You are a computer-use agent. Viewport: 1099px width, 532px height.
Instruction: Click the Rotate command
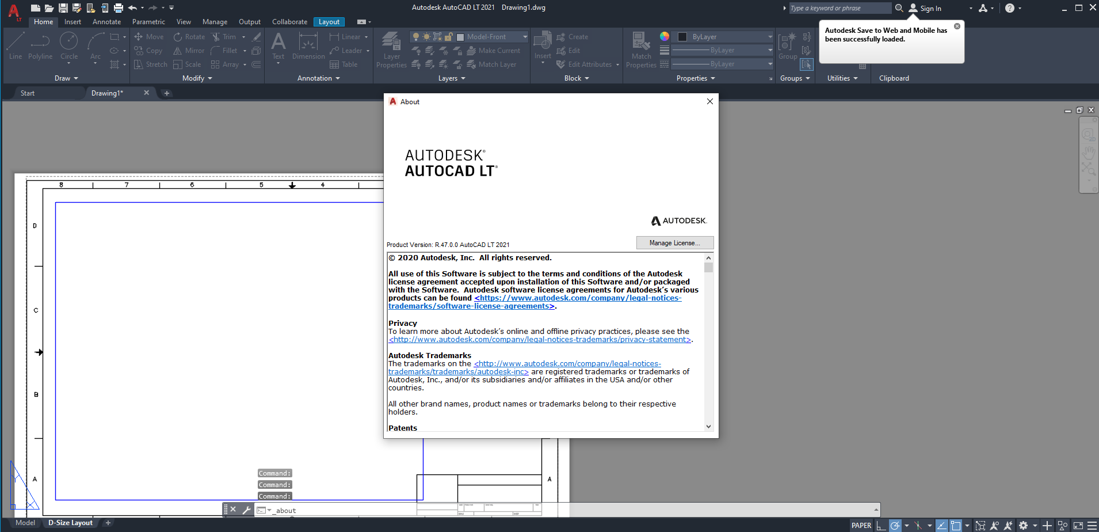189,37
